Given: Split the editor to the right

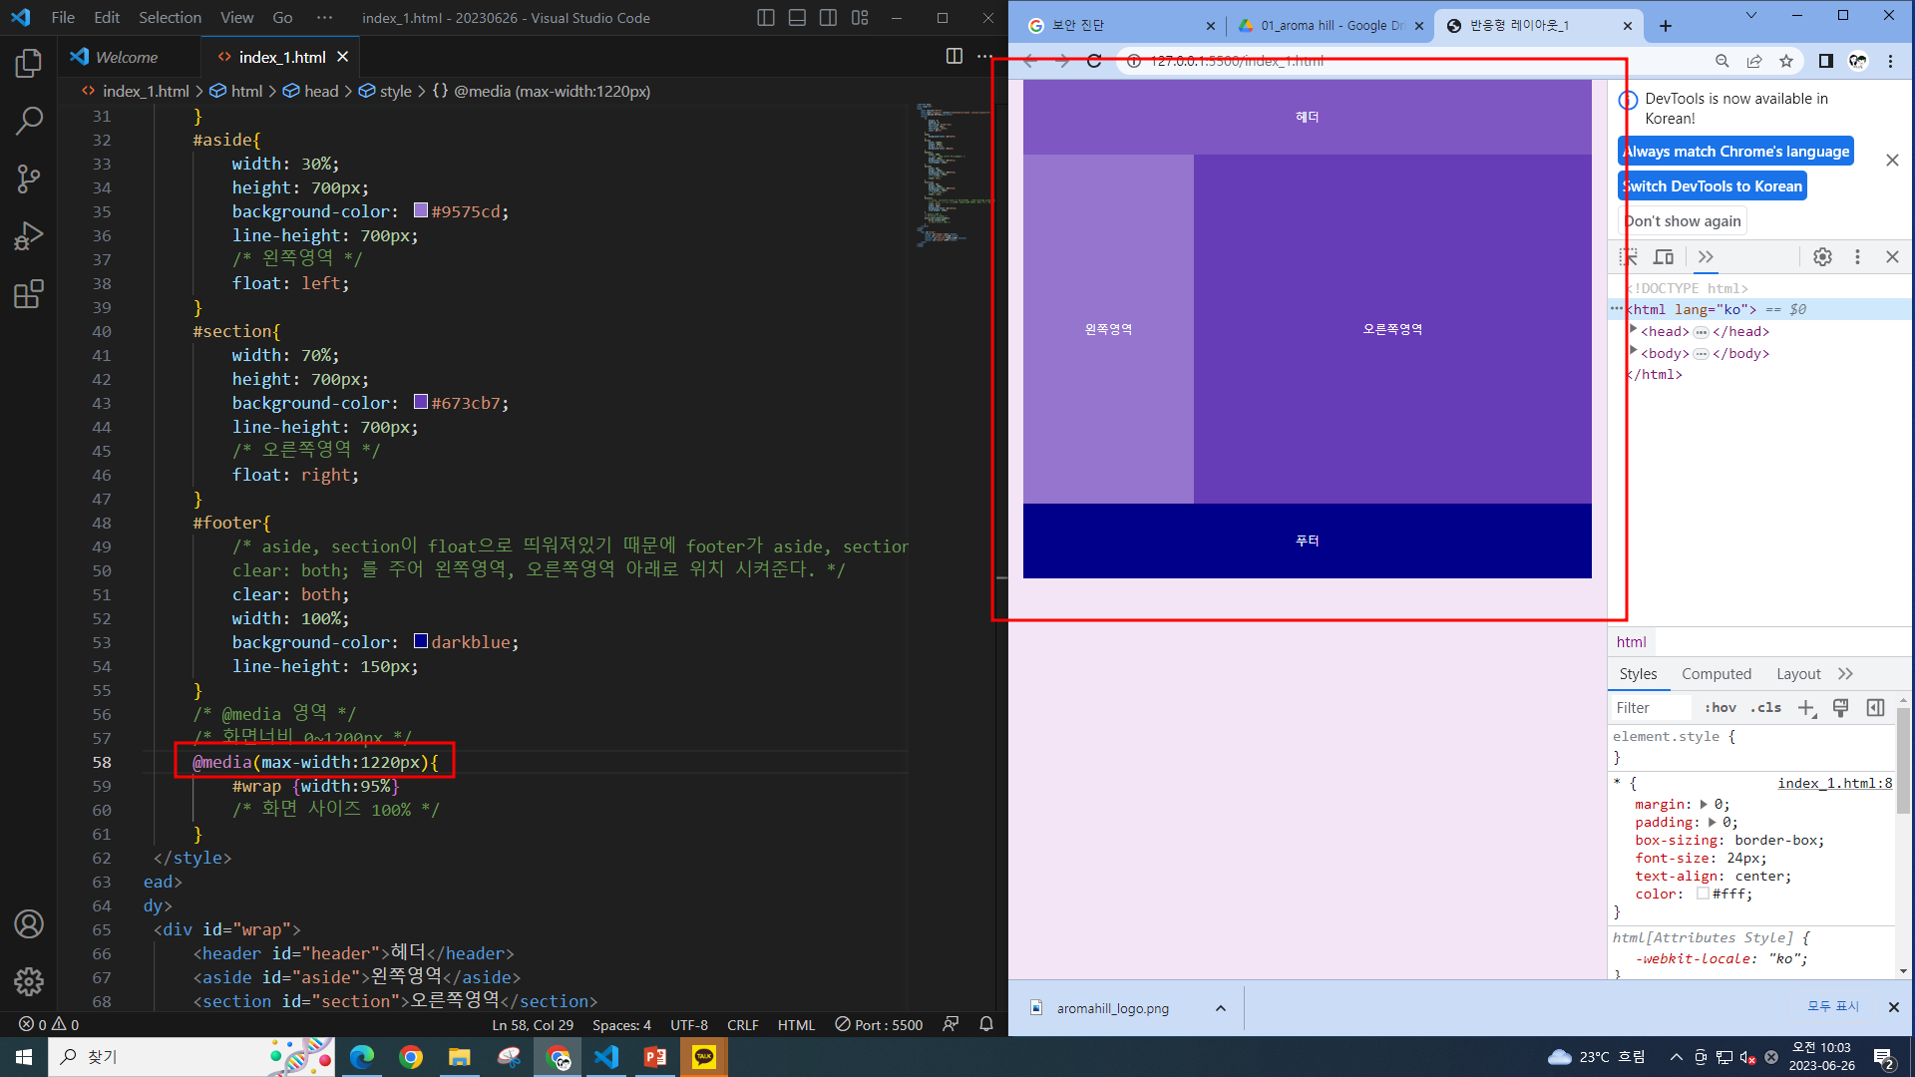Looking at the screenshot, I should click(954, 57).
